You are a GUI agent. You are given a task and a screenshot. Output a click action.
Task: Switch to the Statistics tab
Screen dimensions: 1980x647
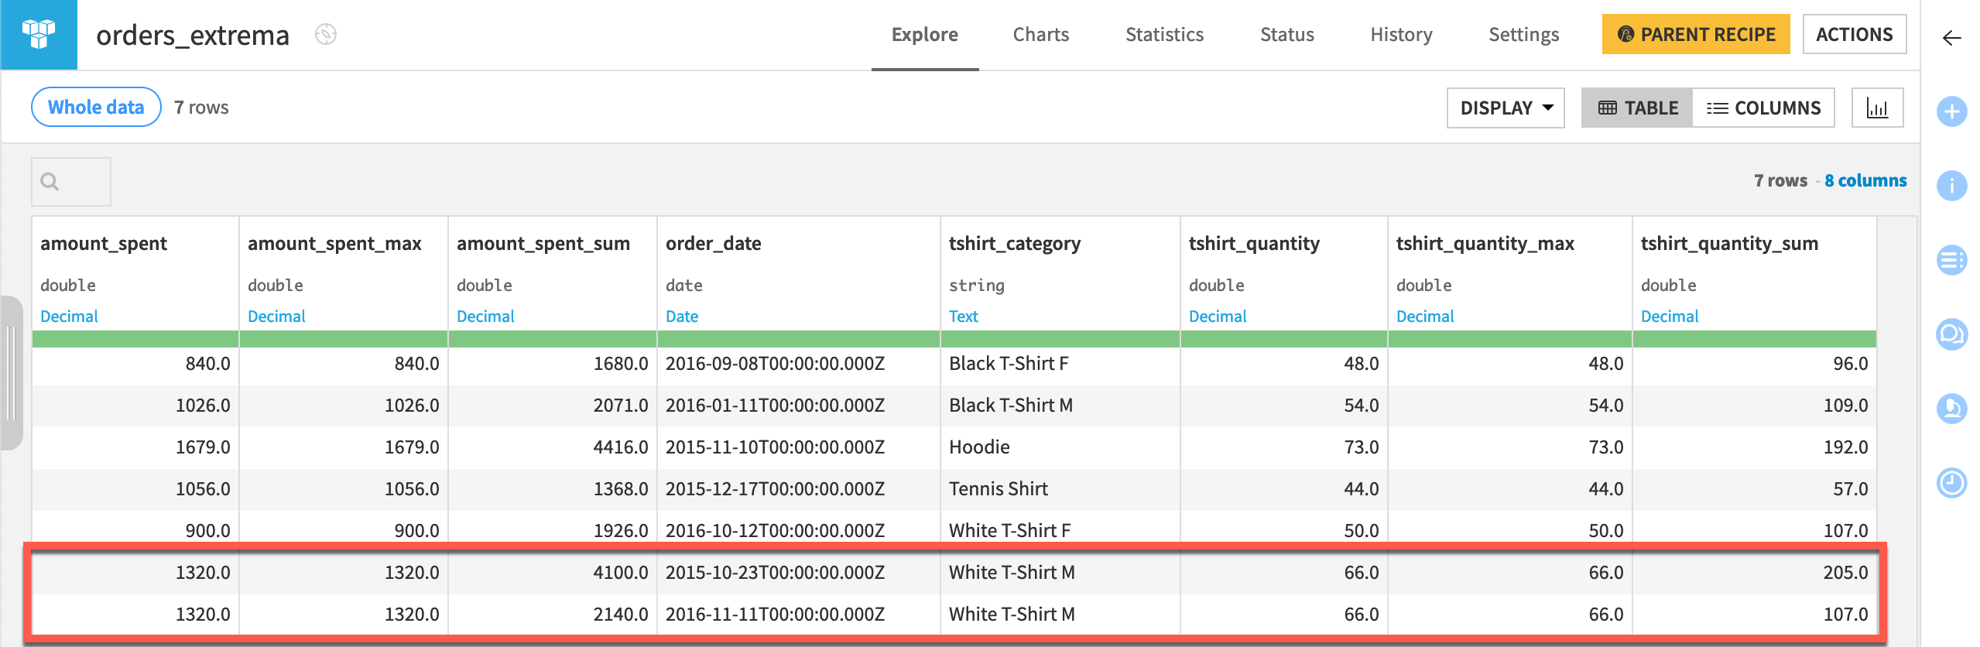[x=1164, y=35]
